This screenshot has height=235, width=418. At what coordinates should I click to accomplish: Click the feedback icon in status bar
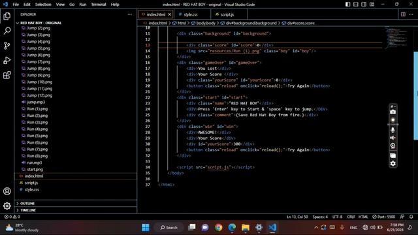click(402, 217)
